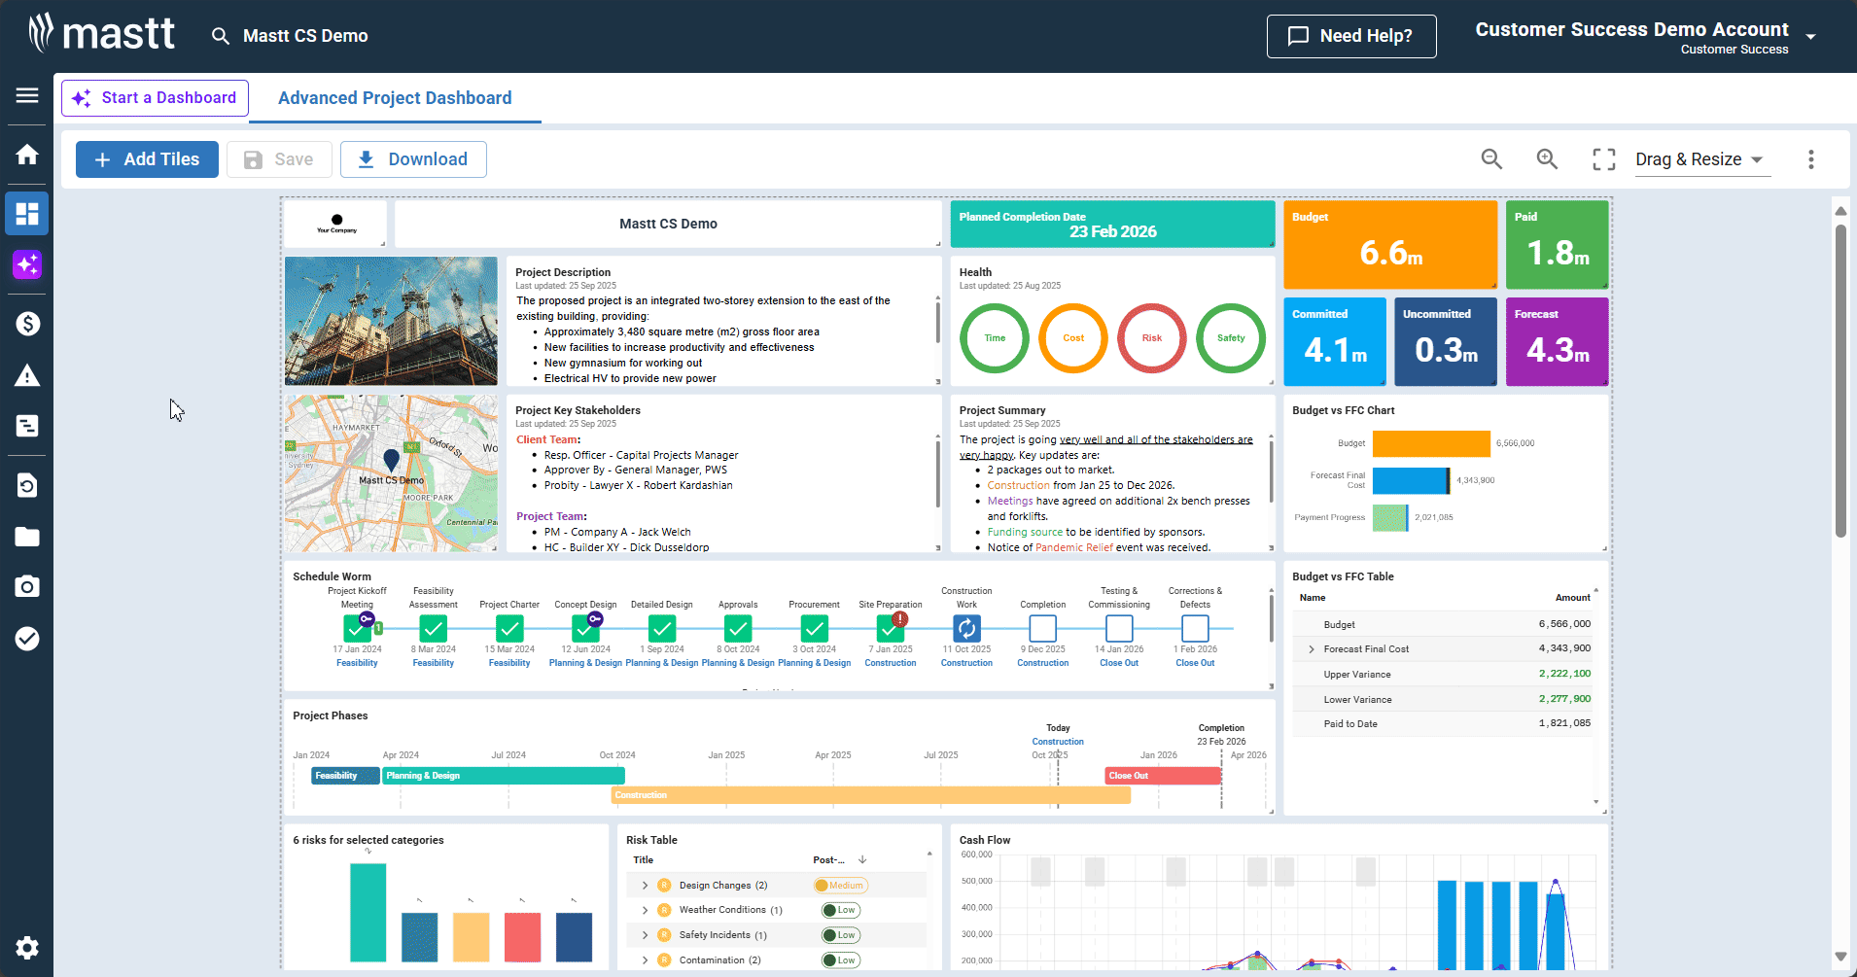Click the zoom out magnifier icon
The image size is (1857, 977).
tap(1491, 159)
